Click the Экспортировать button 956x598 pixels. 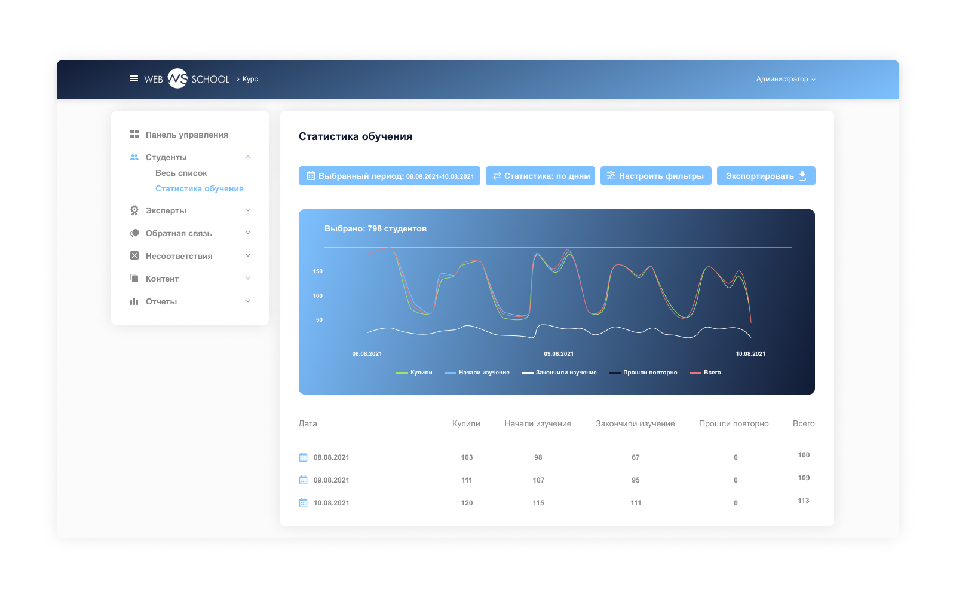click(766, 176)
